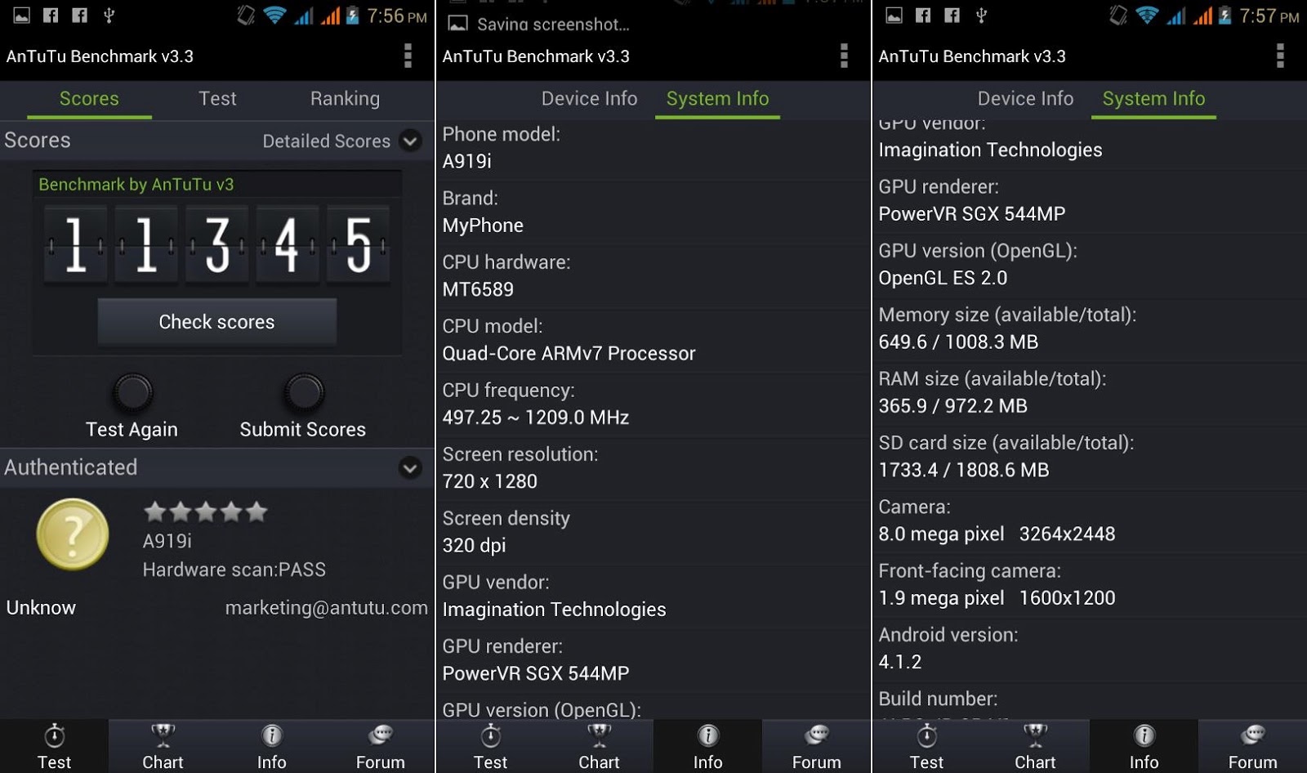
Task: Collapse the Authenticated section chevron
Action: (410, 467)
